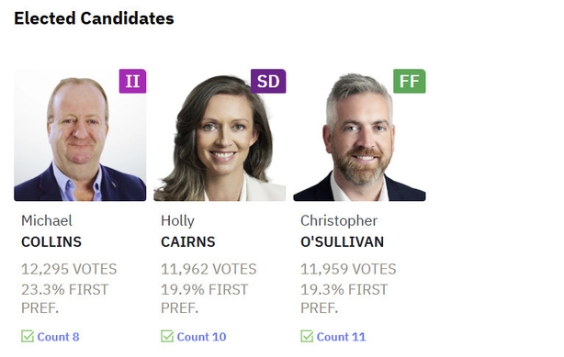The height and width of the screenshot is (357, 564).
Task: Click the SD party badge on Holly Cairns
Action: [268, 82]
